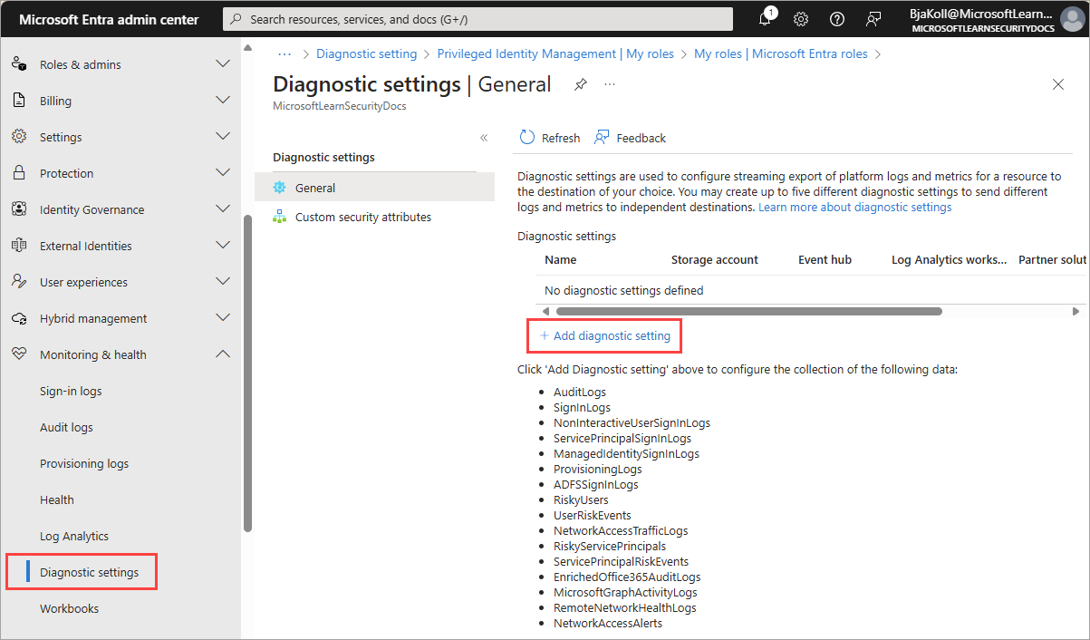This screenshot has width=1090, height=640.
Task: Click the Identity Governance icon
Action: coord(19,209)
